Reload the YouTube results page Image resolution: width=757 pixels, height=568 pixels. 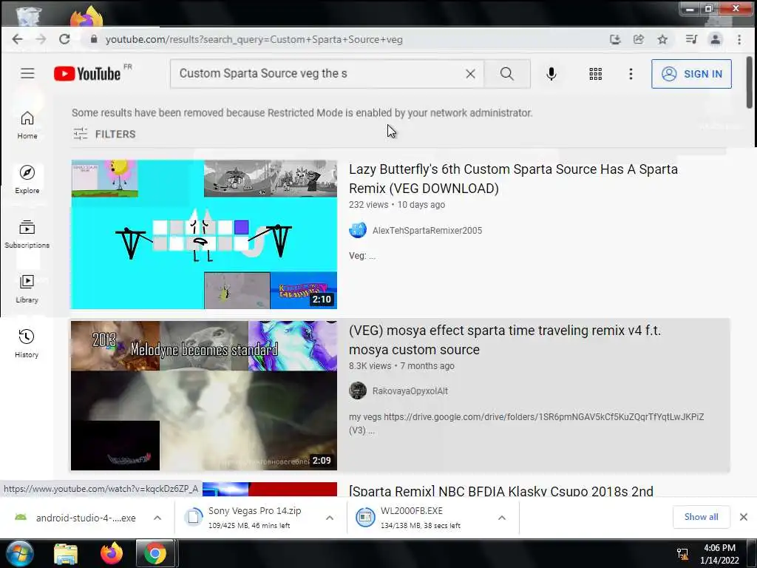(x=64, y=40)
